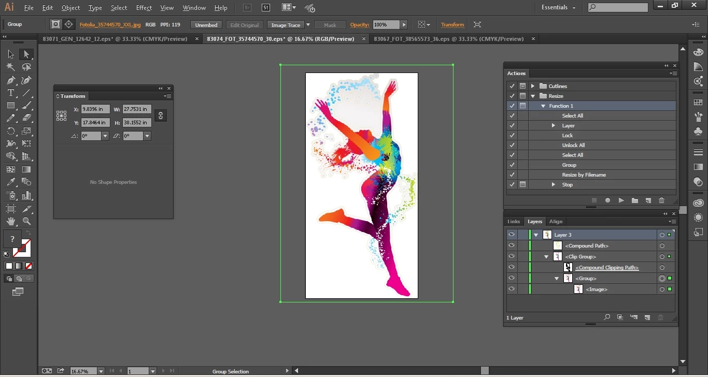This screenshot has height=377, width=708.
Task: Expand the Outlines action set
Action: pyautogui.click(x=532, y=86)
